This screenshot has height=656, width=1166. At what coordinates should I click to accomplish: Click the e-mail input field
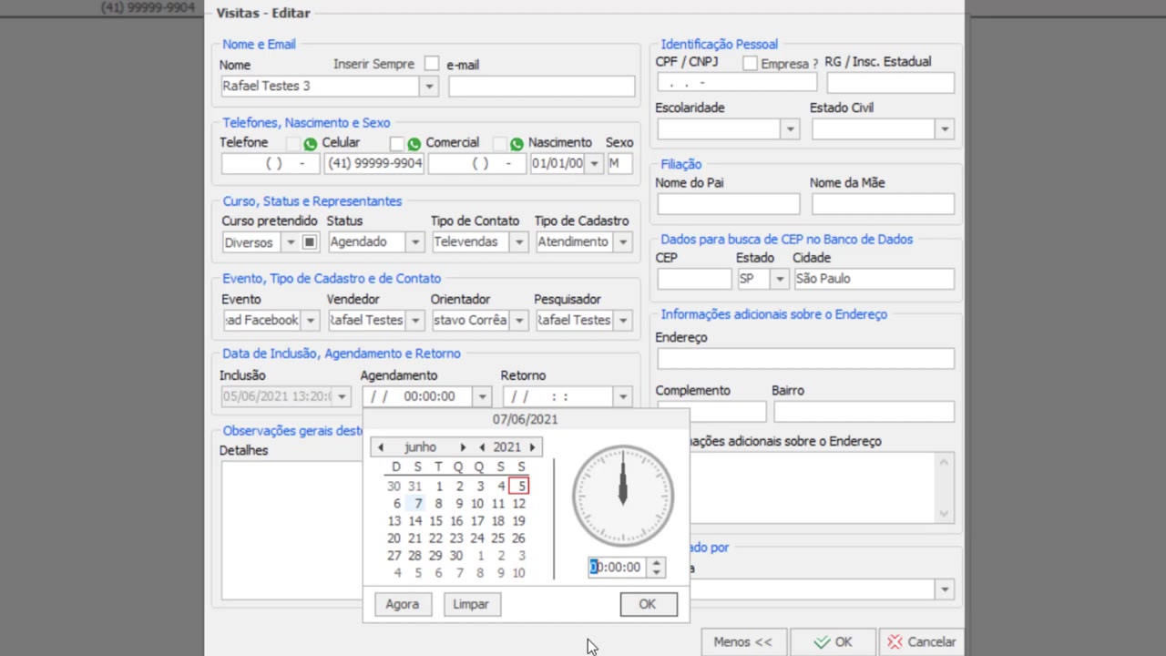coord(541,87)
